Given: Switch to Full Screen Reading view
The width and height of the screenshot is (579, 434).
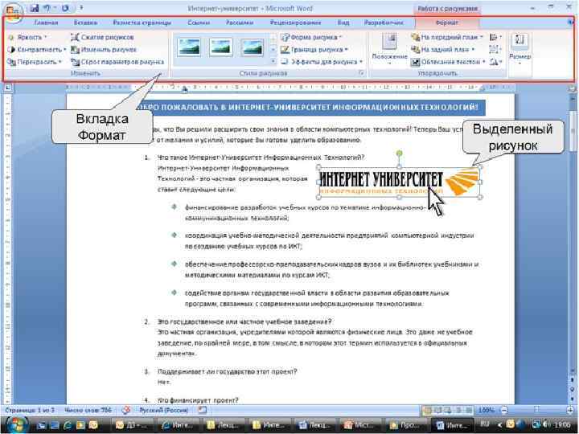Looking at the screenshot, I should (x=439, y=410).
